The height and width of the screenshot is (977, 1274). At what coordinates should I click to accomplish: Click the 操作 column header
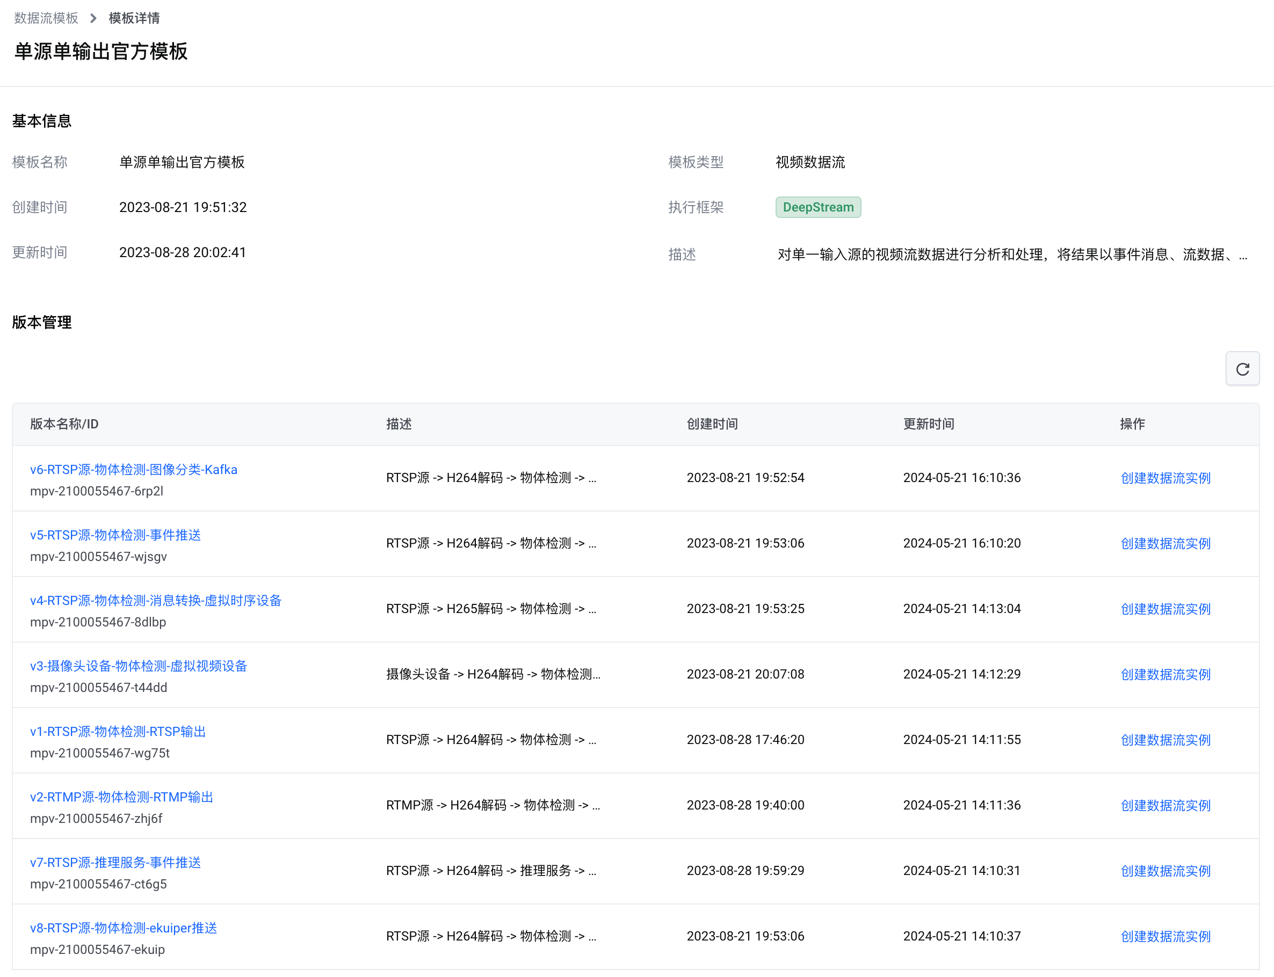pyautogui.click(x=1133, y=424)
